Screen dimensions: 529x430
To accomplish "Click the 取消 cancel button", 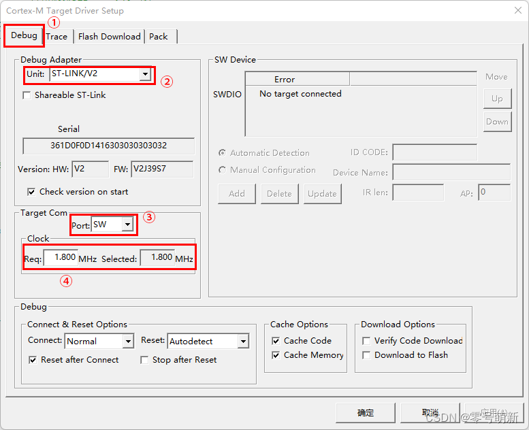I will pyautogui.click(x=430, y=413).
